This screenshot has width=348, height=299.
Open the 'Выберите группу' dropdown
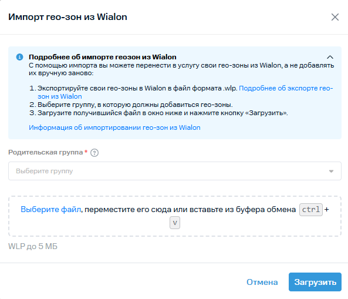coord(175,171)
